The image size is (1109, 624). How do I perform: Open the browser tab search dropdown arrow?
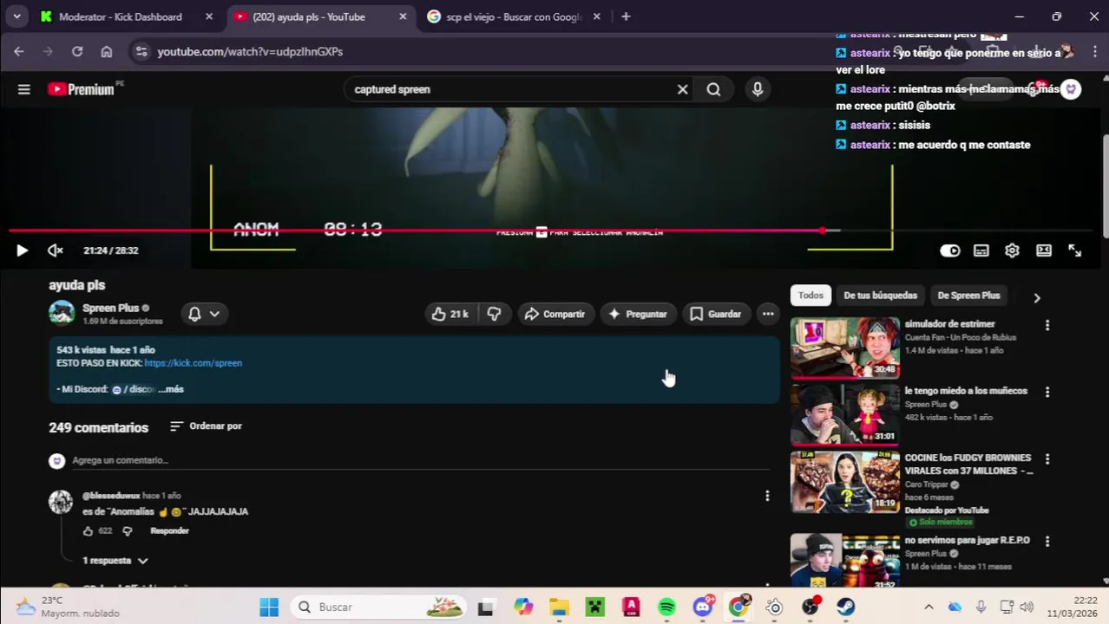click(x=16, y=16)
